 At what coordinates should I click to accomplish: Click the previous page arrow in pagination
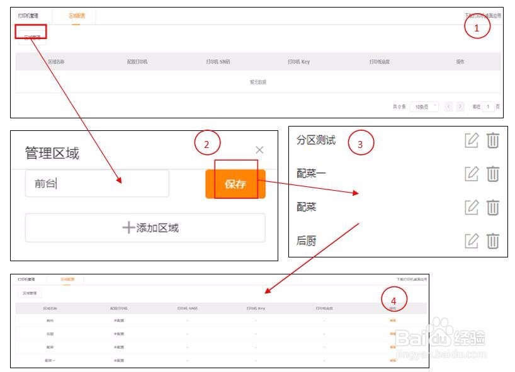(x=448, y=106)
